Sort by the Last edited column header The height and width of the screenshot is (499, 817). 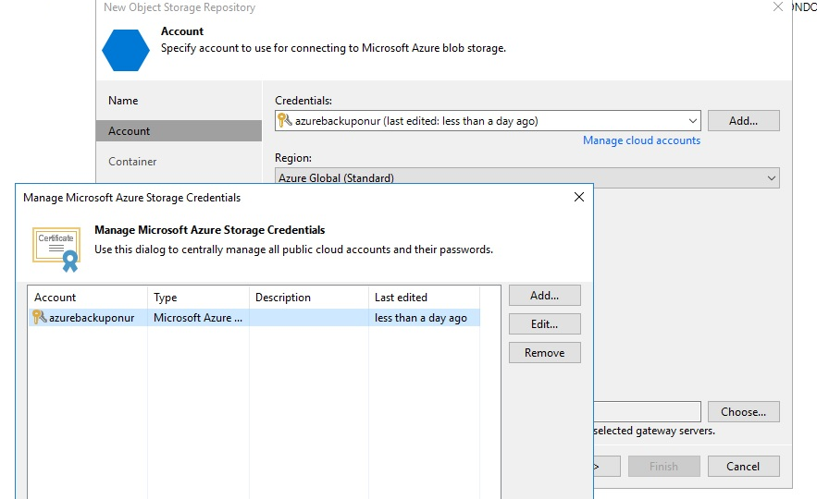(424, 298)
